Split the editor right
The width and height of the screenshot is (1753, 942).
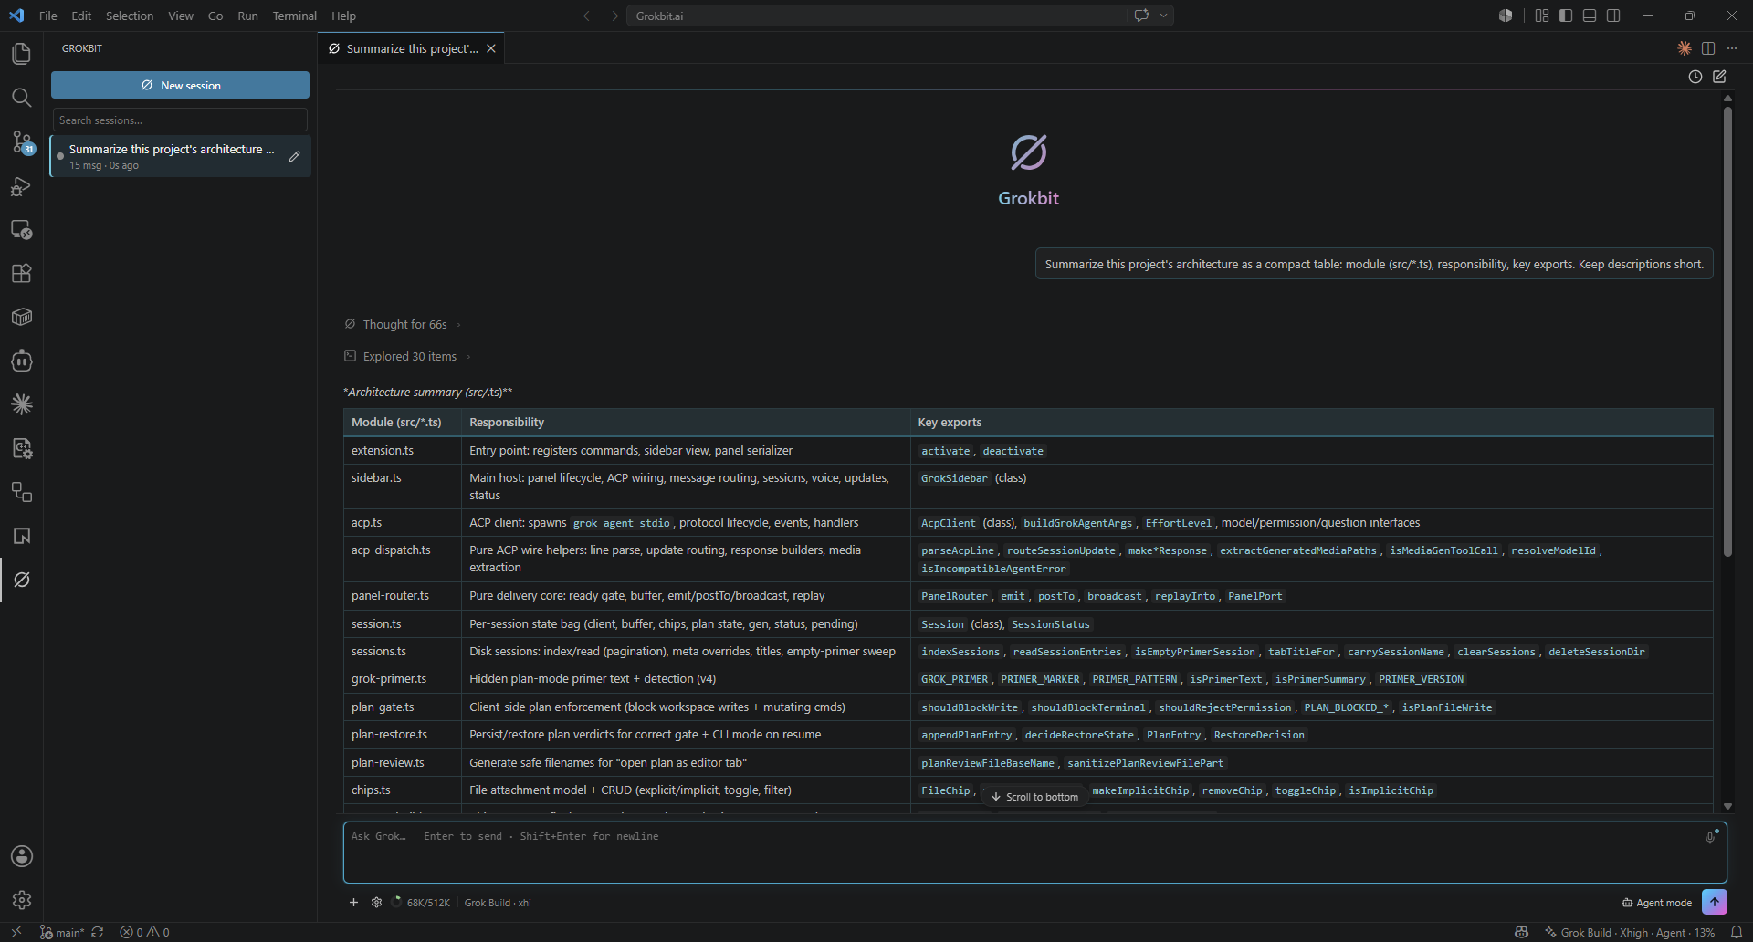1708,48
